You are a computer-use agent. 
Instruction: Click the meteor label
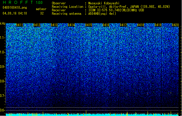pyautogui.click(x=41, y=9)
